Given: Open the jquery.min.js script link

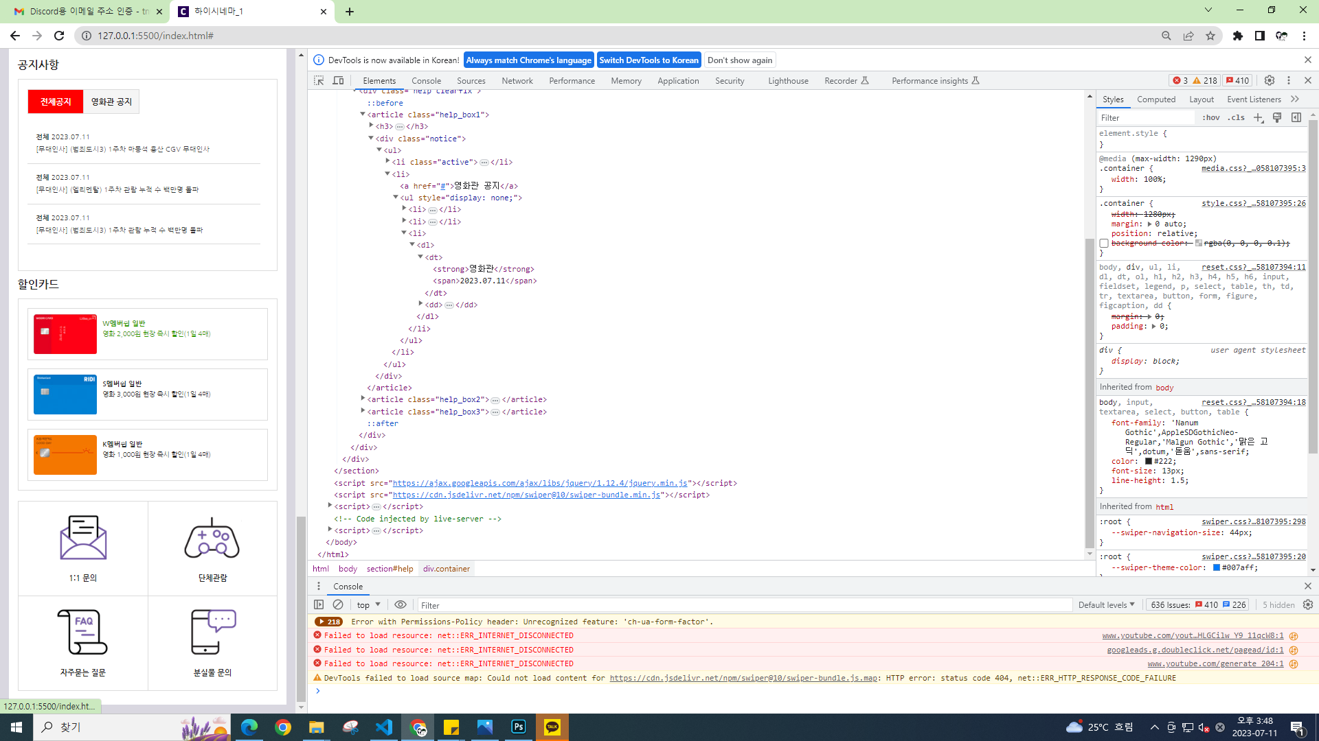Looking at the screenshot, I should pyautogui.click(x=540, y=483).
